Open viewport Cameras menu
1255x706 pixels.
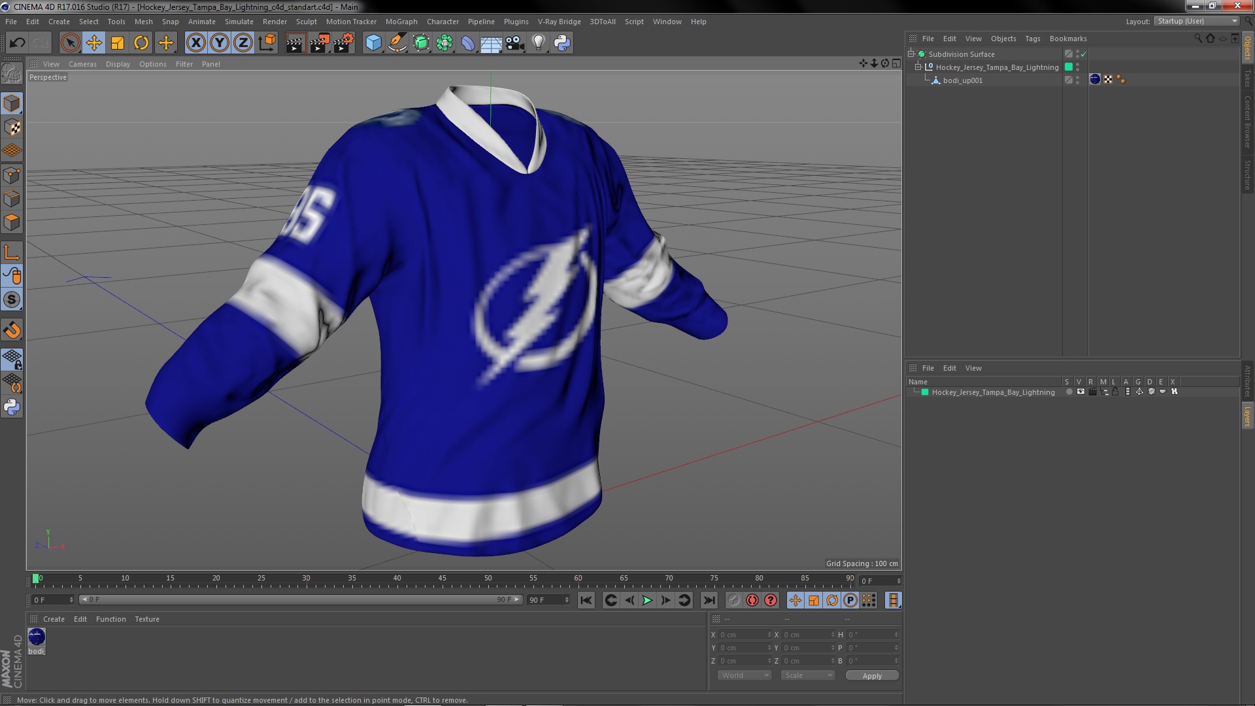[x=82, y=64]
